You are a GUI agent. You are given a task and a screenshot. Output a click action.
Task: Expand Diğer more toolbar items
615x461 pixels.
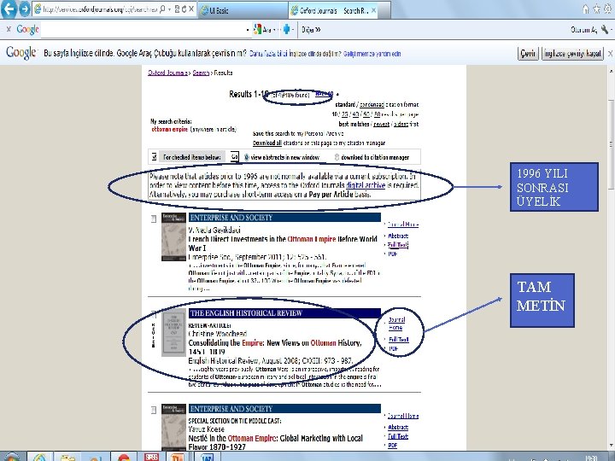311,30
